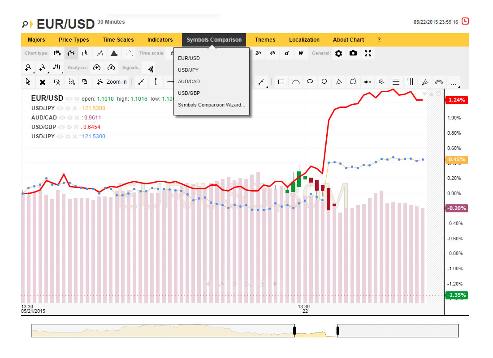Click the Zoom-in button
493x358 pixels.
112,82
